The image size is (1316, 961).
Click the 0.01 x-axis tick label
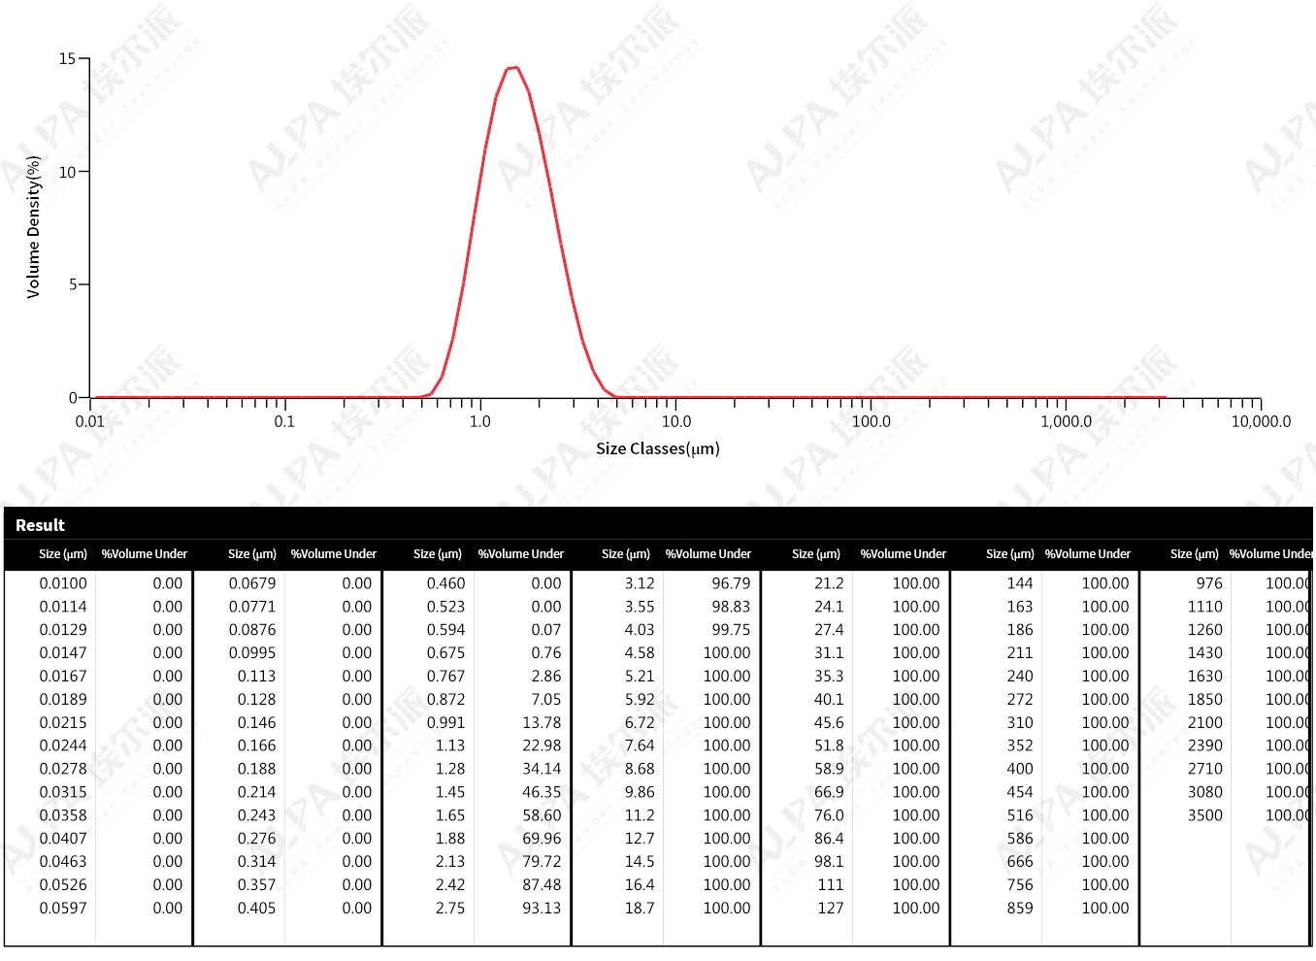[89, 421]
